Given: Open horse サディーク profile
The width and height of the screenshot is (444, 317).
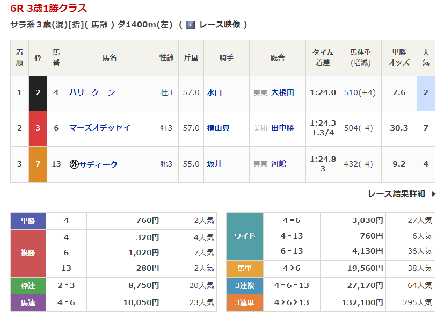Looking at the screenshot, I should [98, 164].
